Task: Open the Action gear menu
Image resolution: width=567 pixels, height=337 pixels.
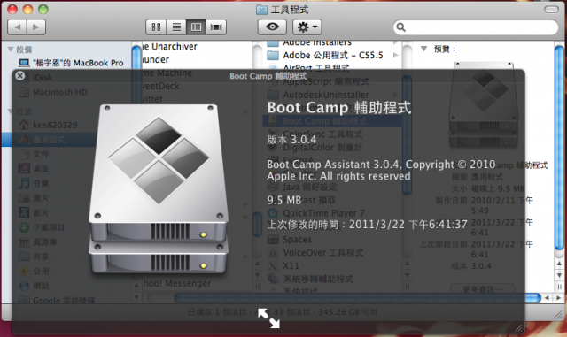Action: click(x=307, y=27)
